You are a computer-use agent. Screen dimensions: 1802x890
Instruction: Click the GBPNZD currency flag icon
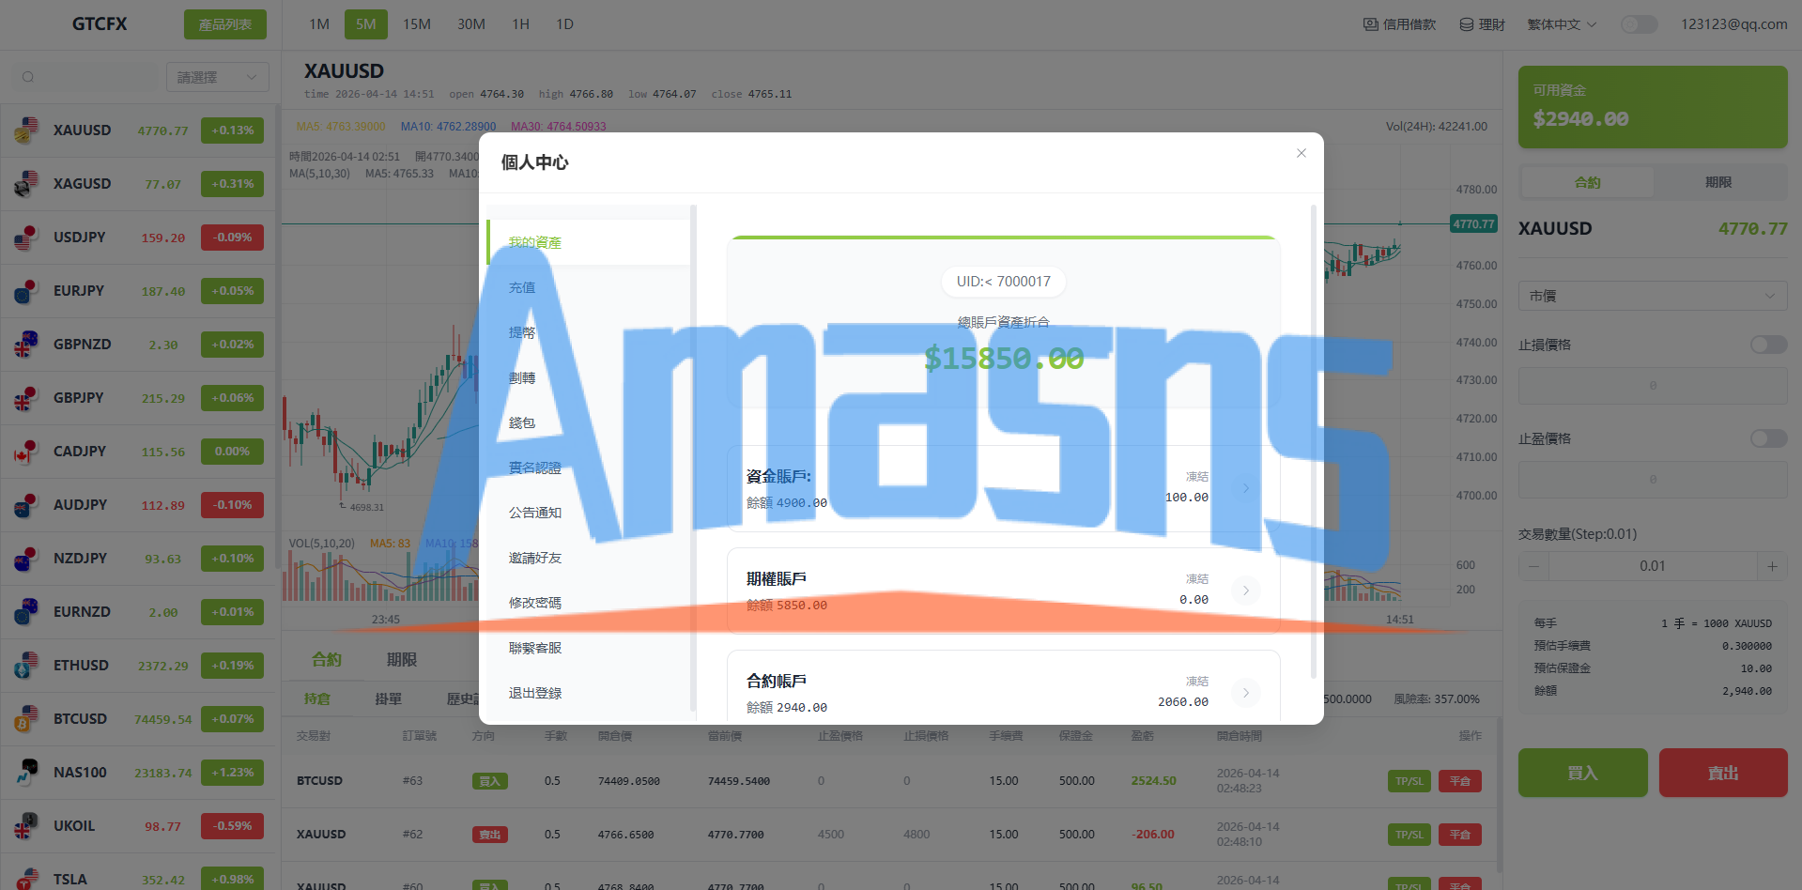coord(26,345)
